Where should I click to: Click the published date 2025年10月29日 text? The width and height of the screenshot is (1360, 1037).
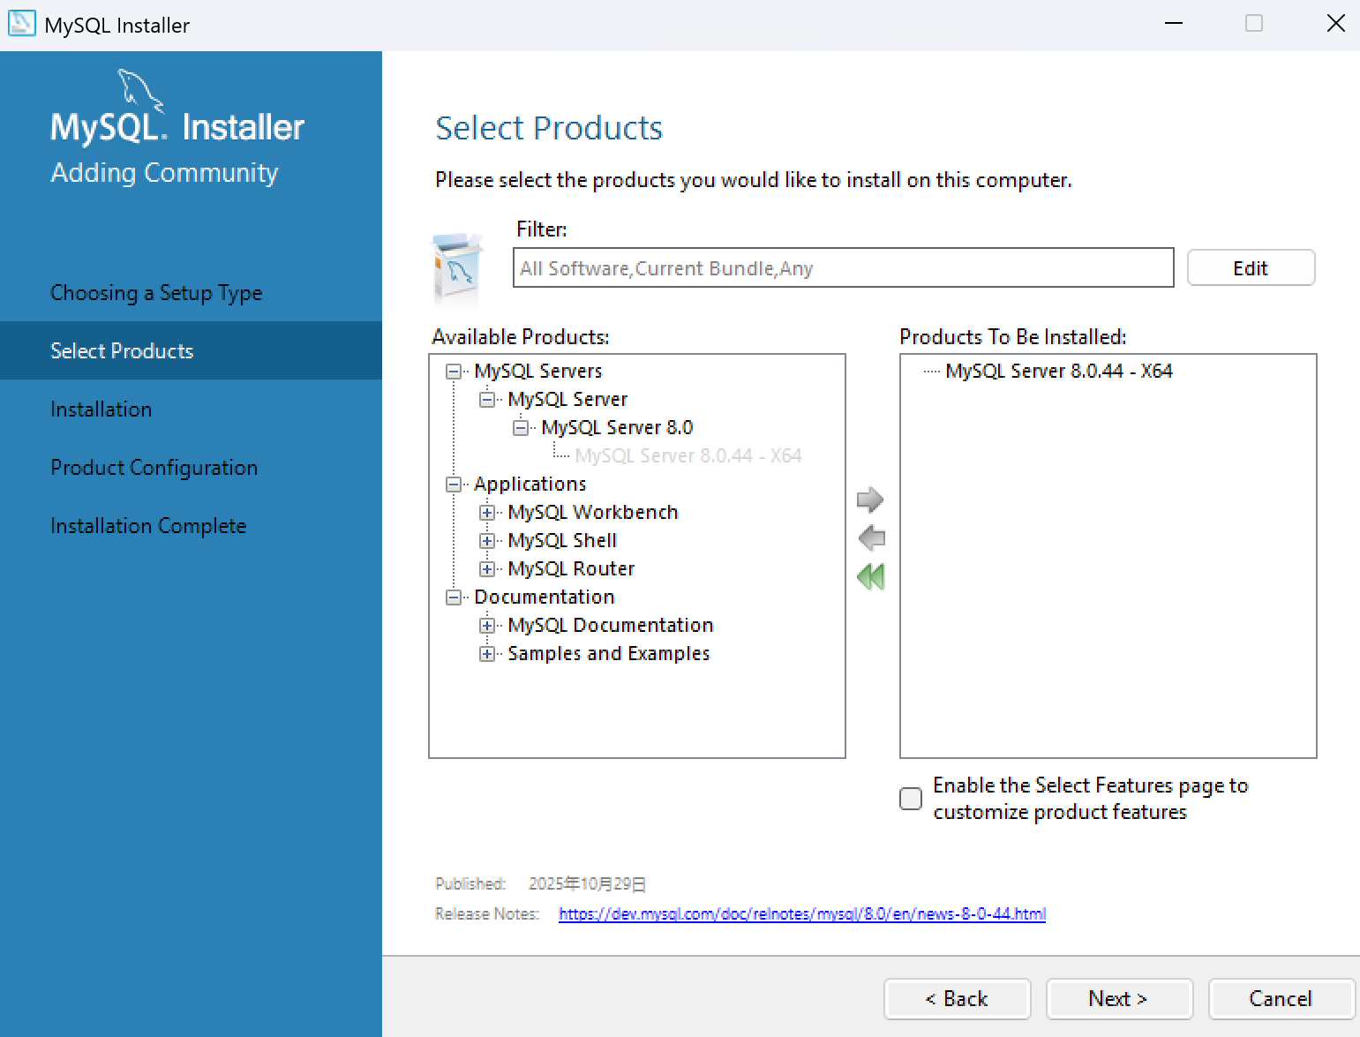coord(588,884)
